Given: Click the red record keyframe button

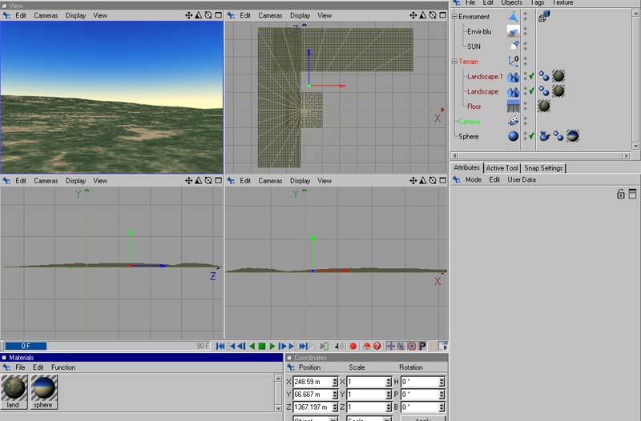Looking at the screenshot, I should [353, 347].
